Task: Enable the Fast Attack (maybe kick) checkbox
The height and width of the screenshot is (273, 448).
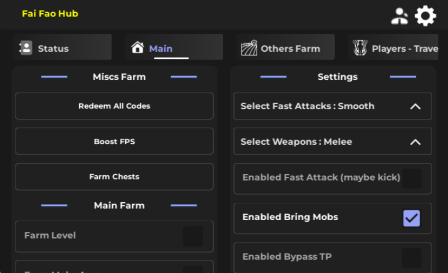Action: [412, 178]
